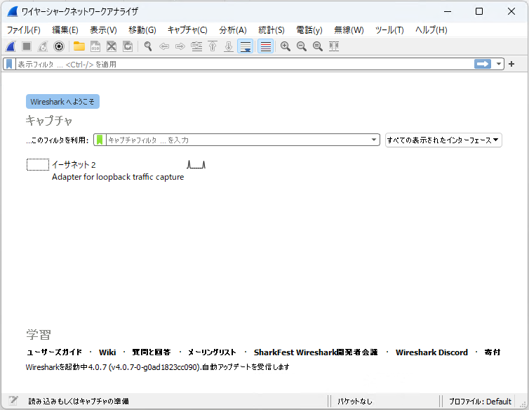529x410 pixels.
Task: Click the Wireshark version 4.0.7 text
Action: point(158,366)
